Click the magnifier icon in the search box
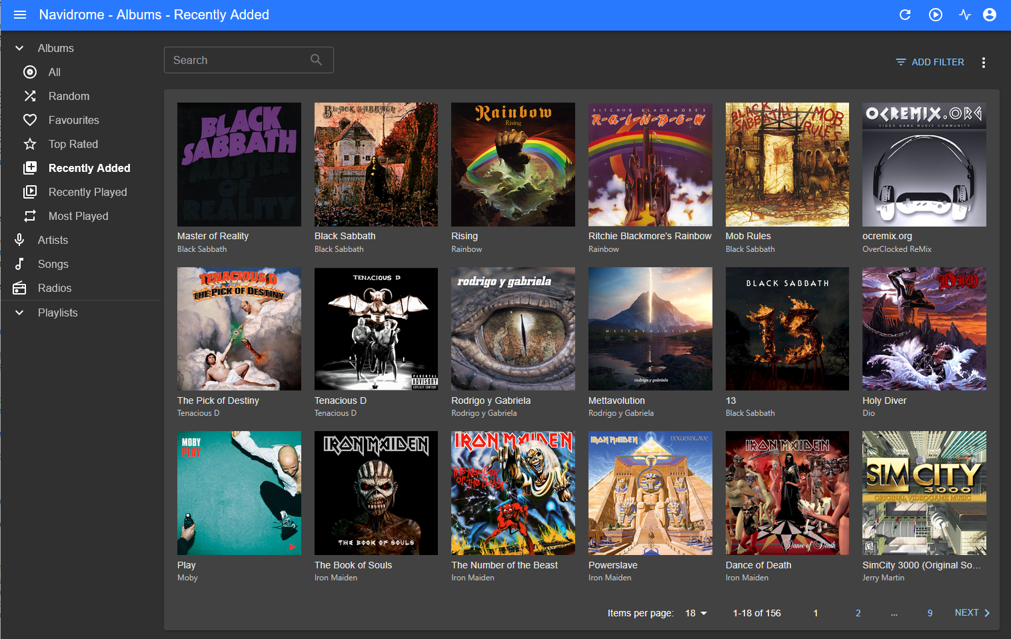Viewport: 1011px width, 639px height. tap(316, 60)
